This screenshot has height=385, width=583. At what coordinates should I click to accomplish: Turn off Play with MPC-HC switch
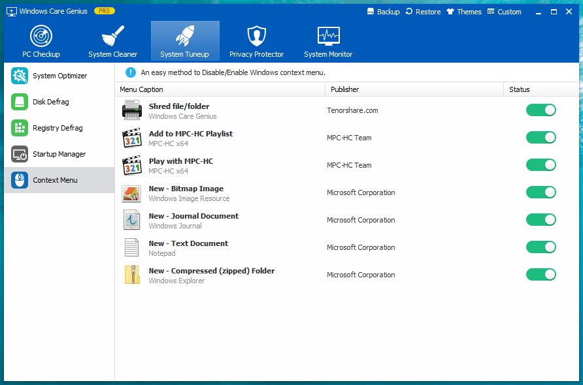541,165
